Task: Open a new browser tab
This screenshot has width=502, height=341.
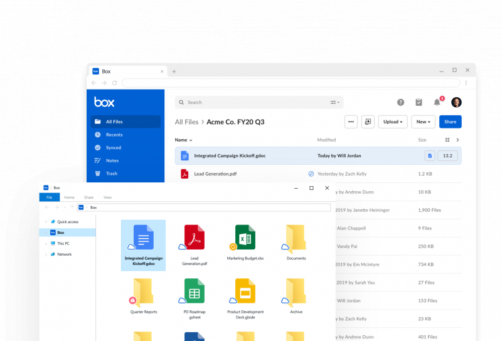Action: (x=174, y=71)
